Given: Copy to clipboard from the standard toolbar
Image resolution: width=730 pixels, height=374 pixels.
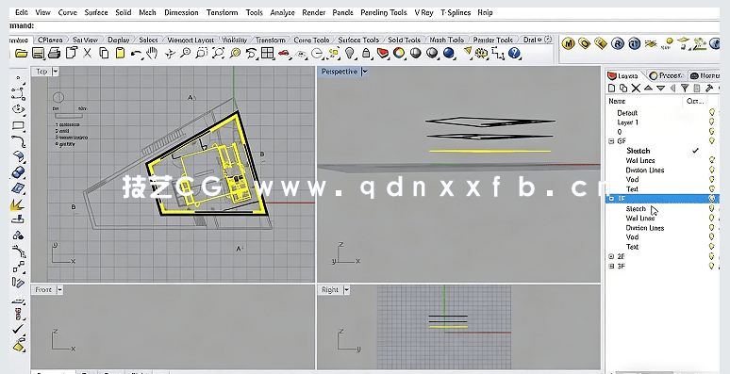Looking at the screenshot, I should tap(104, 53).
